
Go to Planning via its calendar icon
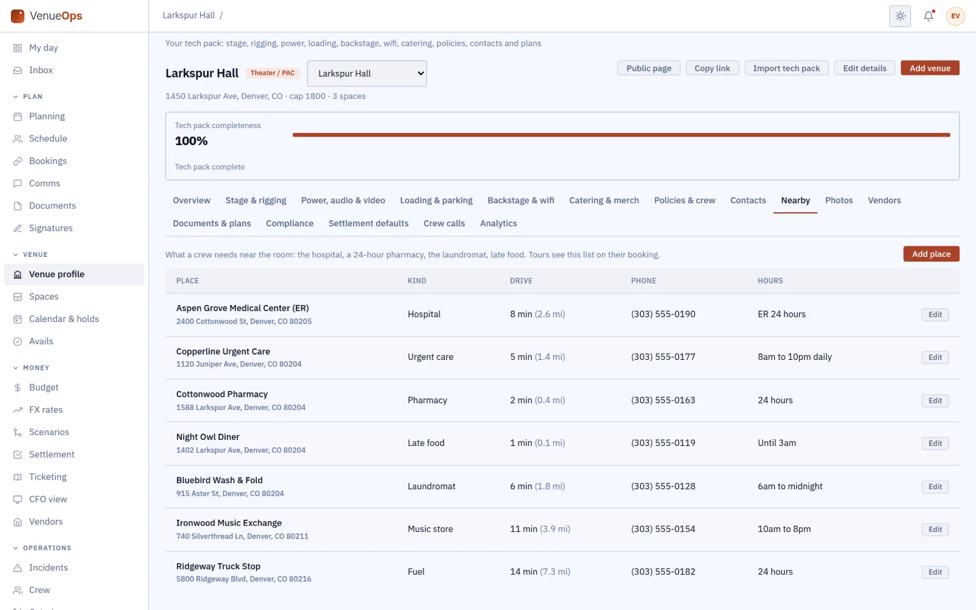tap(18, 116)
